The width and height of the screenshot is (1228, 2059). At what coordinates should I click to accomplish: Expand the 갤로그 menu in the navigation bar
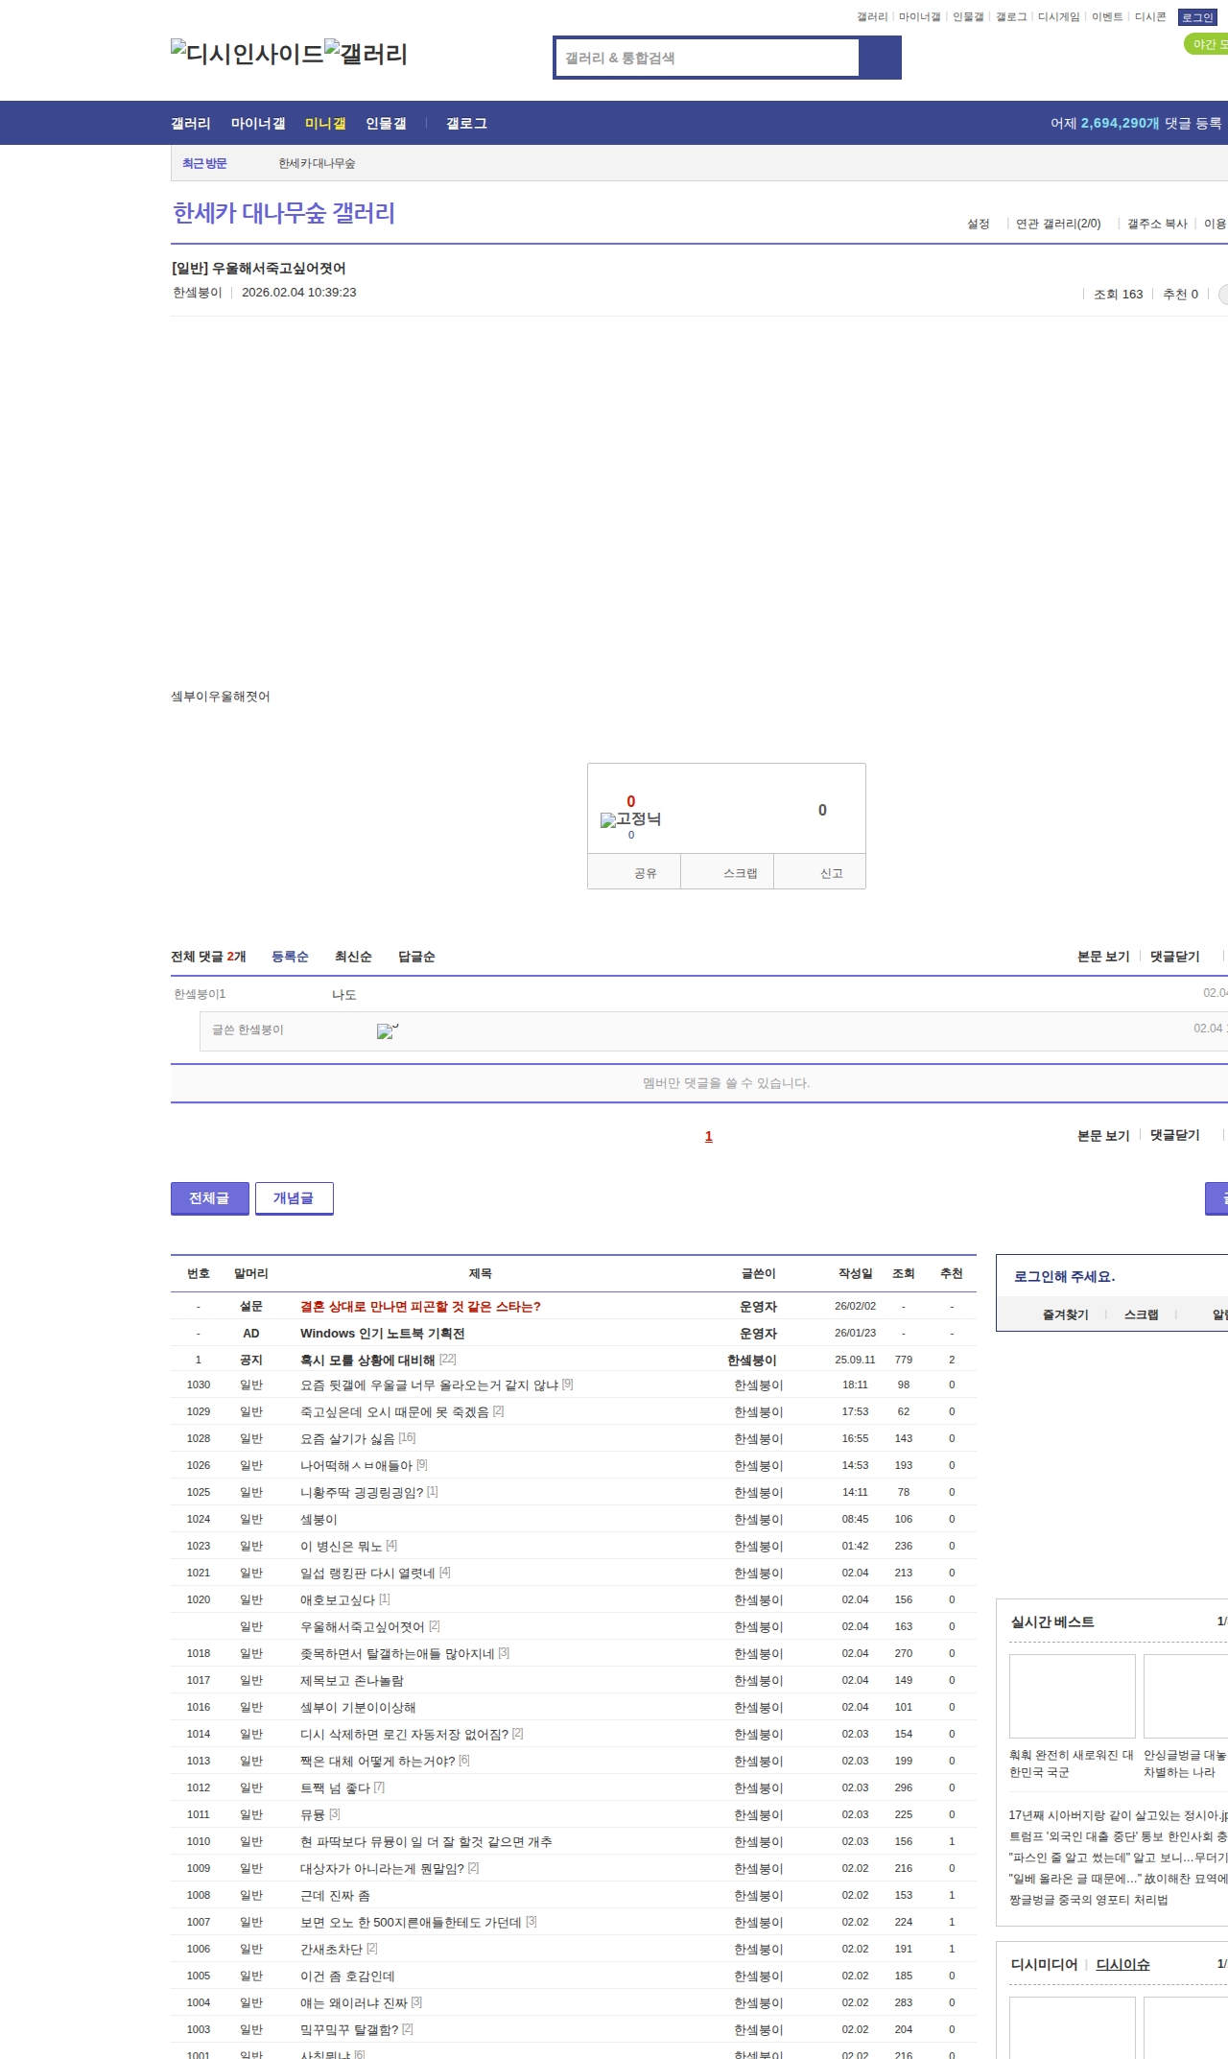click(466, 124)
